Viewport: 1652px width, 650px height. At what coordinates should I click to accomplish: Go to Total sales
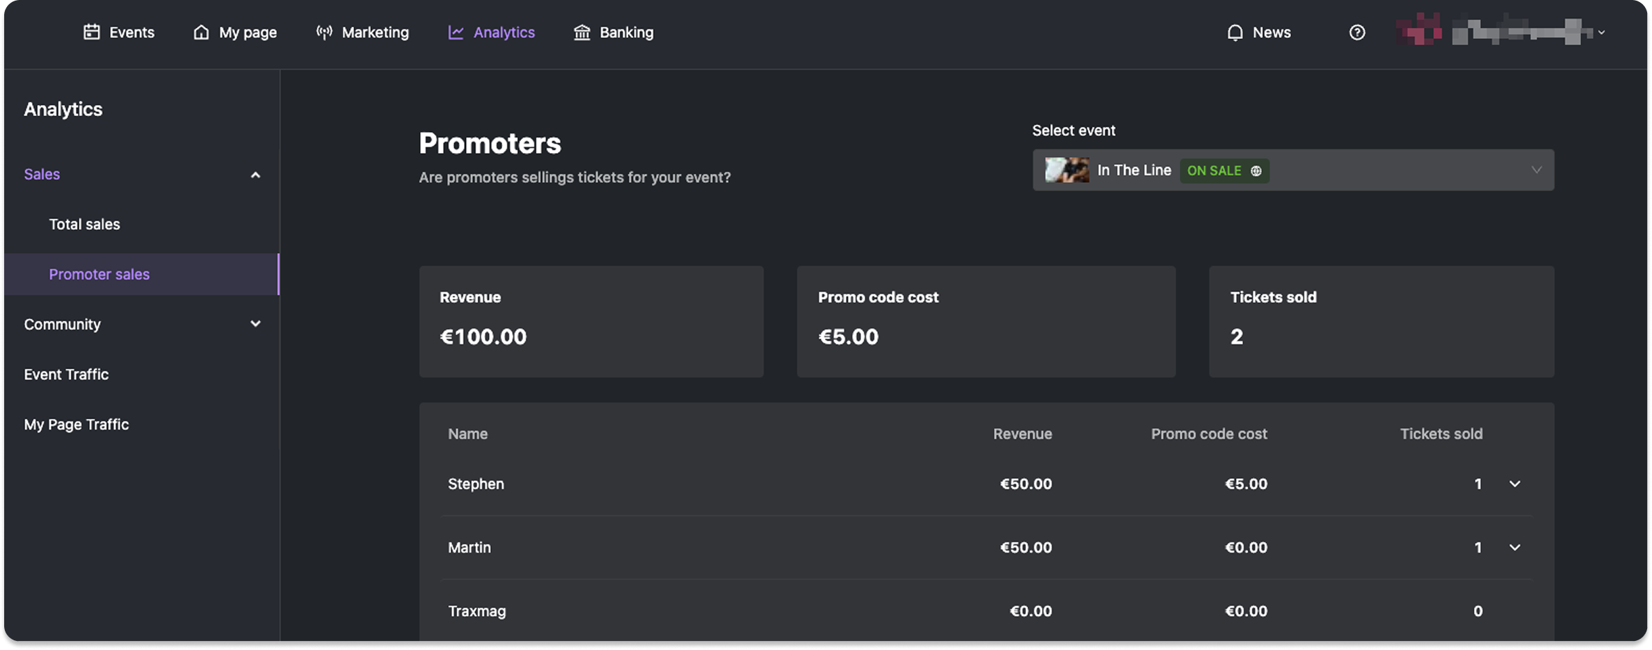tap(84, 224)
